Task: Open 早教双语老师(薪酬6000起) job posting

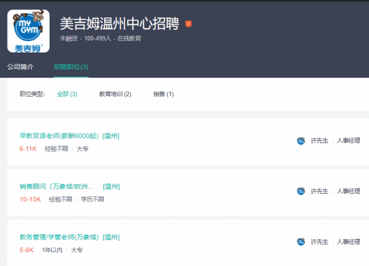Action: pyautogui.click(x=59, y=136)
